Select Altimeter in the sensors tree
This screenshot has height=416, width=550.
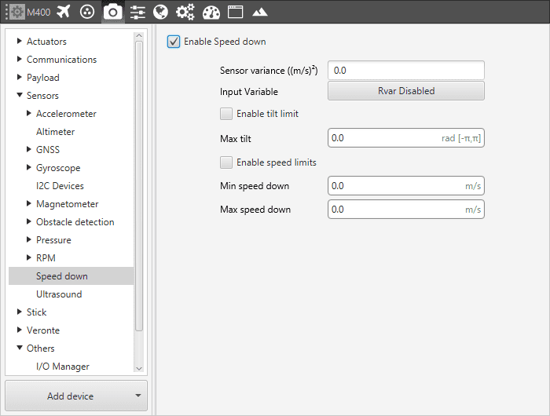click(x=56, y=132)
